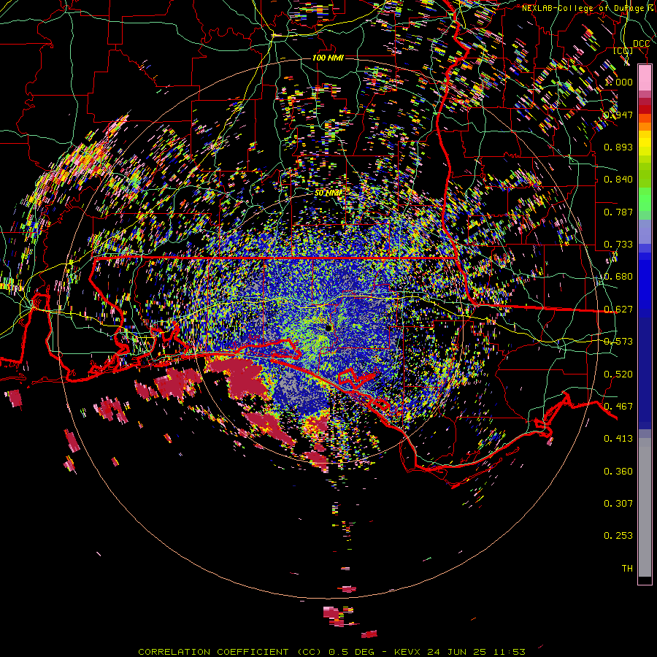Click the 0.467 scale value

tap(618, 407)
